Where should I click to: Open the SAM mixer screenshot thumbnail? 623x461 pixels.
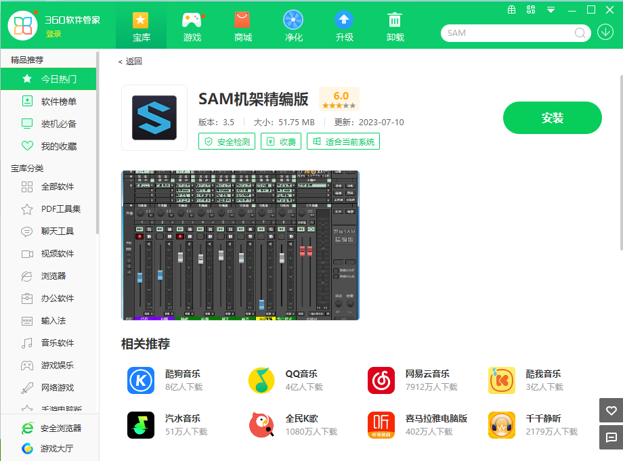click(x=240, y=245)
